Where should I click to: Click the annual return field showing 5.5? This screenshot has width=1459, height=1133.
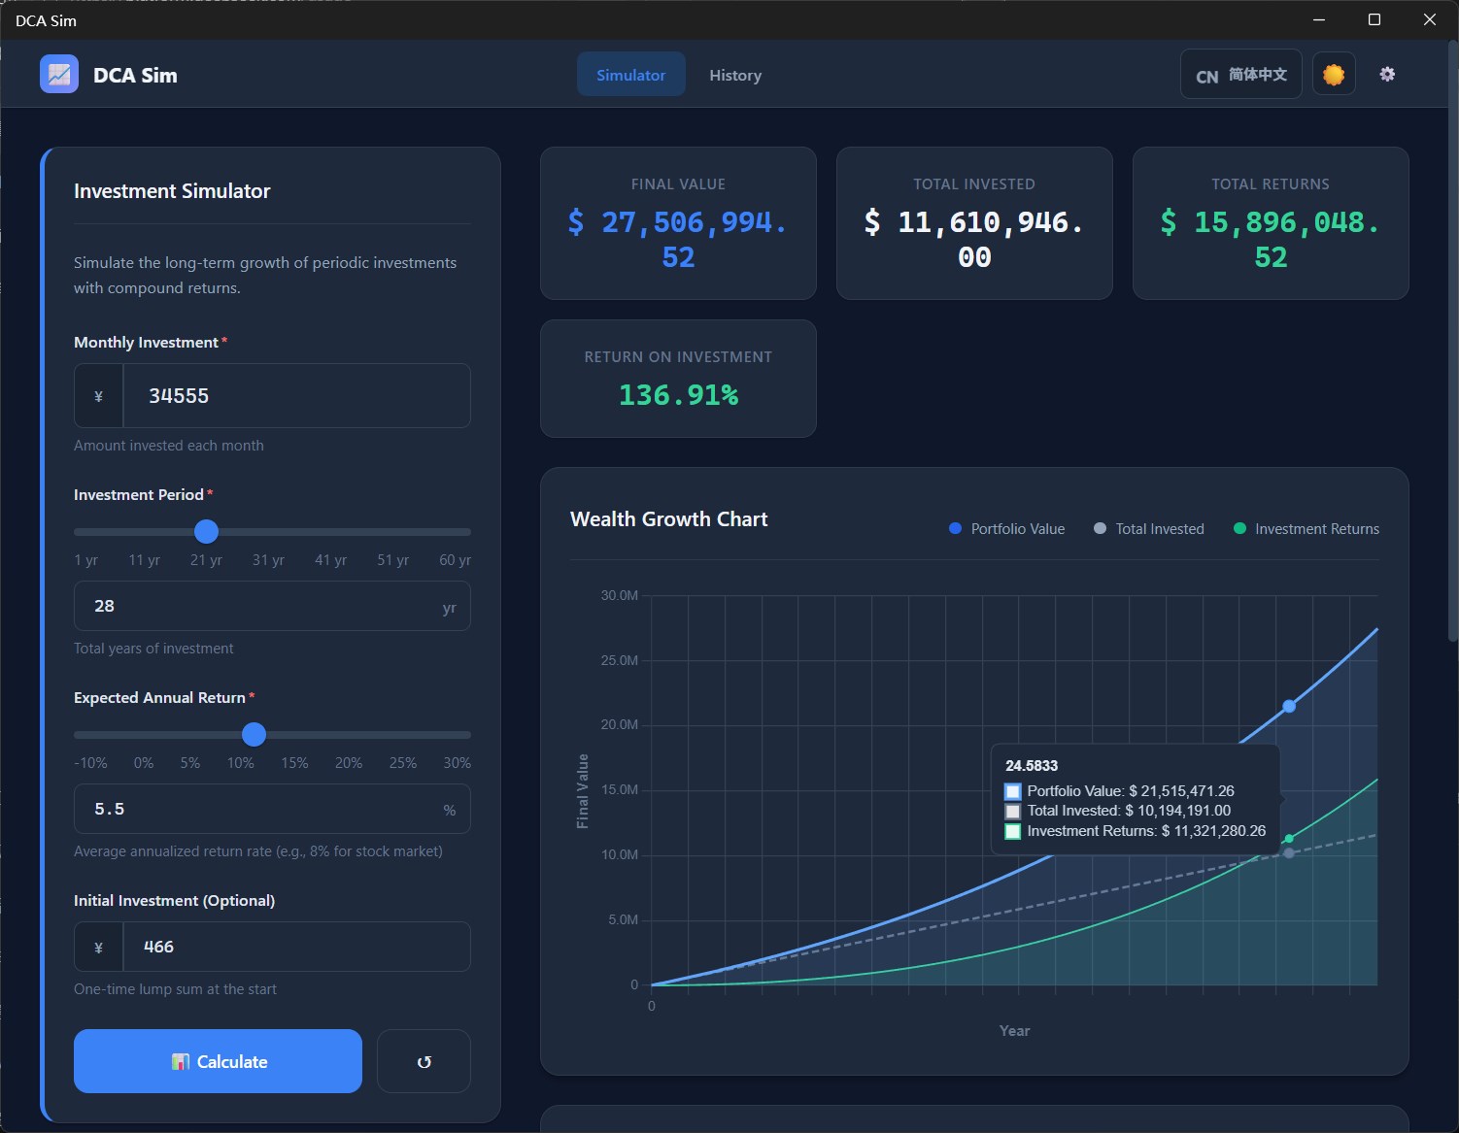coord(272,809)
